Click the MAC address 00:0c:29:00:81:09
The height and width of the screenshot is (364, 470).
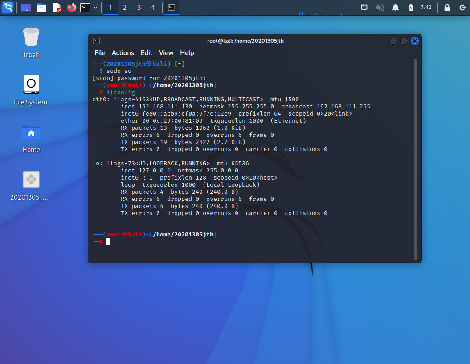pyautogui.click(x=172, y=121)
